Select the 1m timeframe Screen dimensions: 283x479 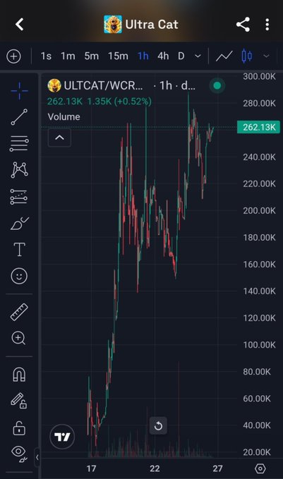(x=68, y=56)
